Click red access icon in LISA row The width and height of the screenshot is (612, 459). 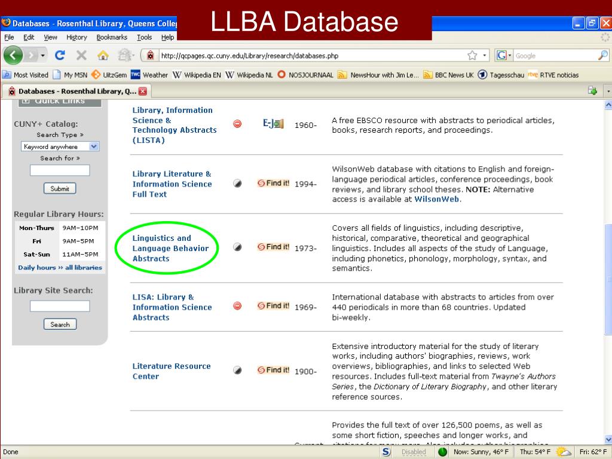pos(237,305)
